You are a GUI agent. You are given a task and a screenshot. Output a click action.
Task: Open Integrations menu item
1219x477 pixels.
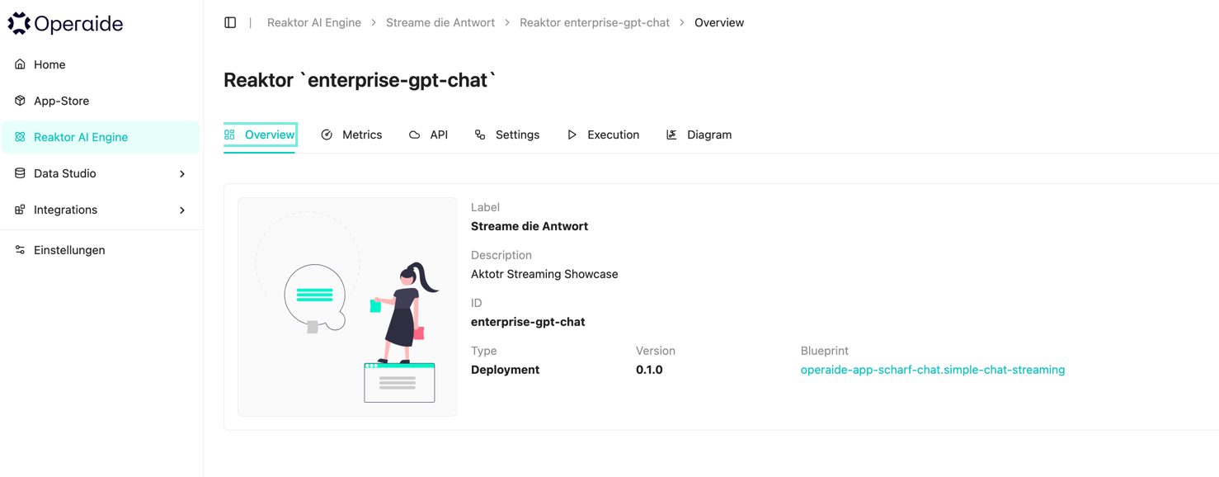coord(101,210)
